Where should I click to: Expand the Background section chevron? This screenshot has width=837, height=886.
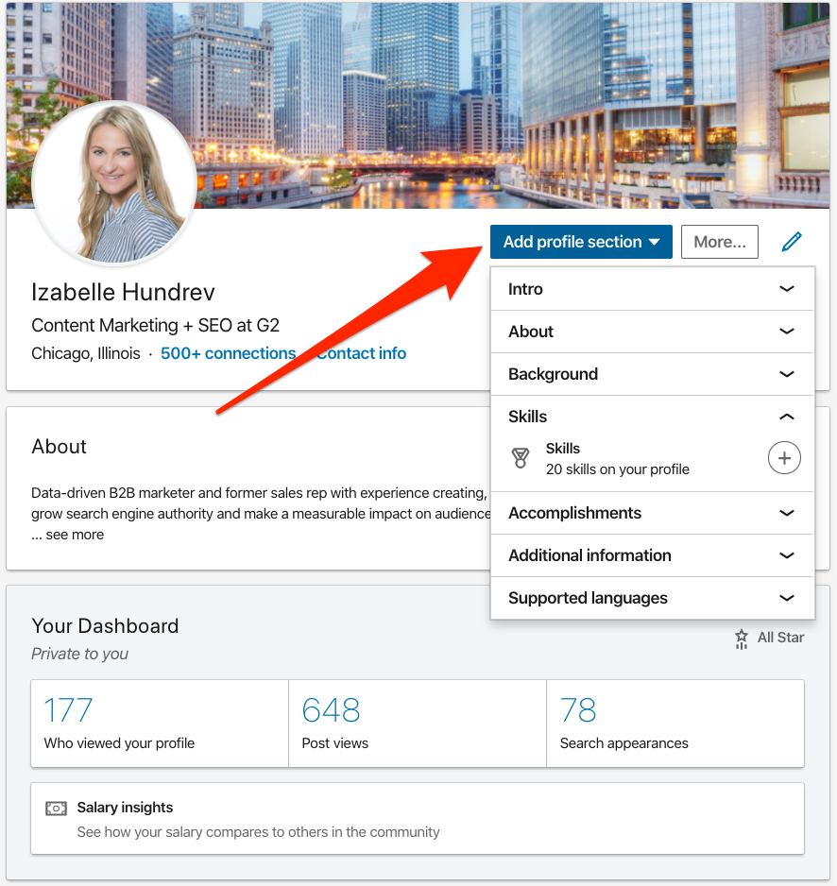(x=787, y=374)
